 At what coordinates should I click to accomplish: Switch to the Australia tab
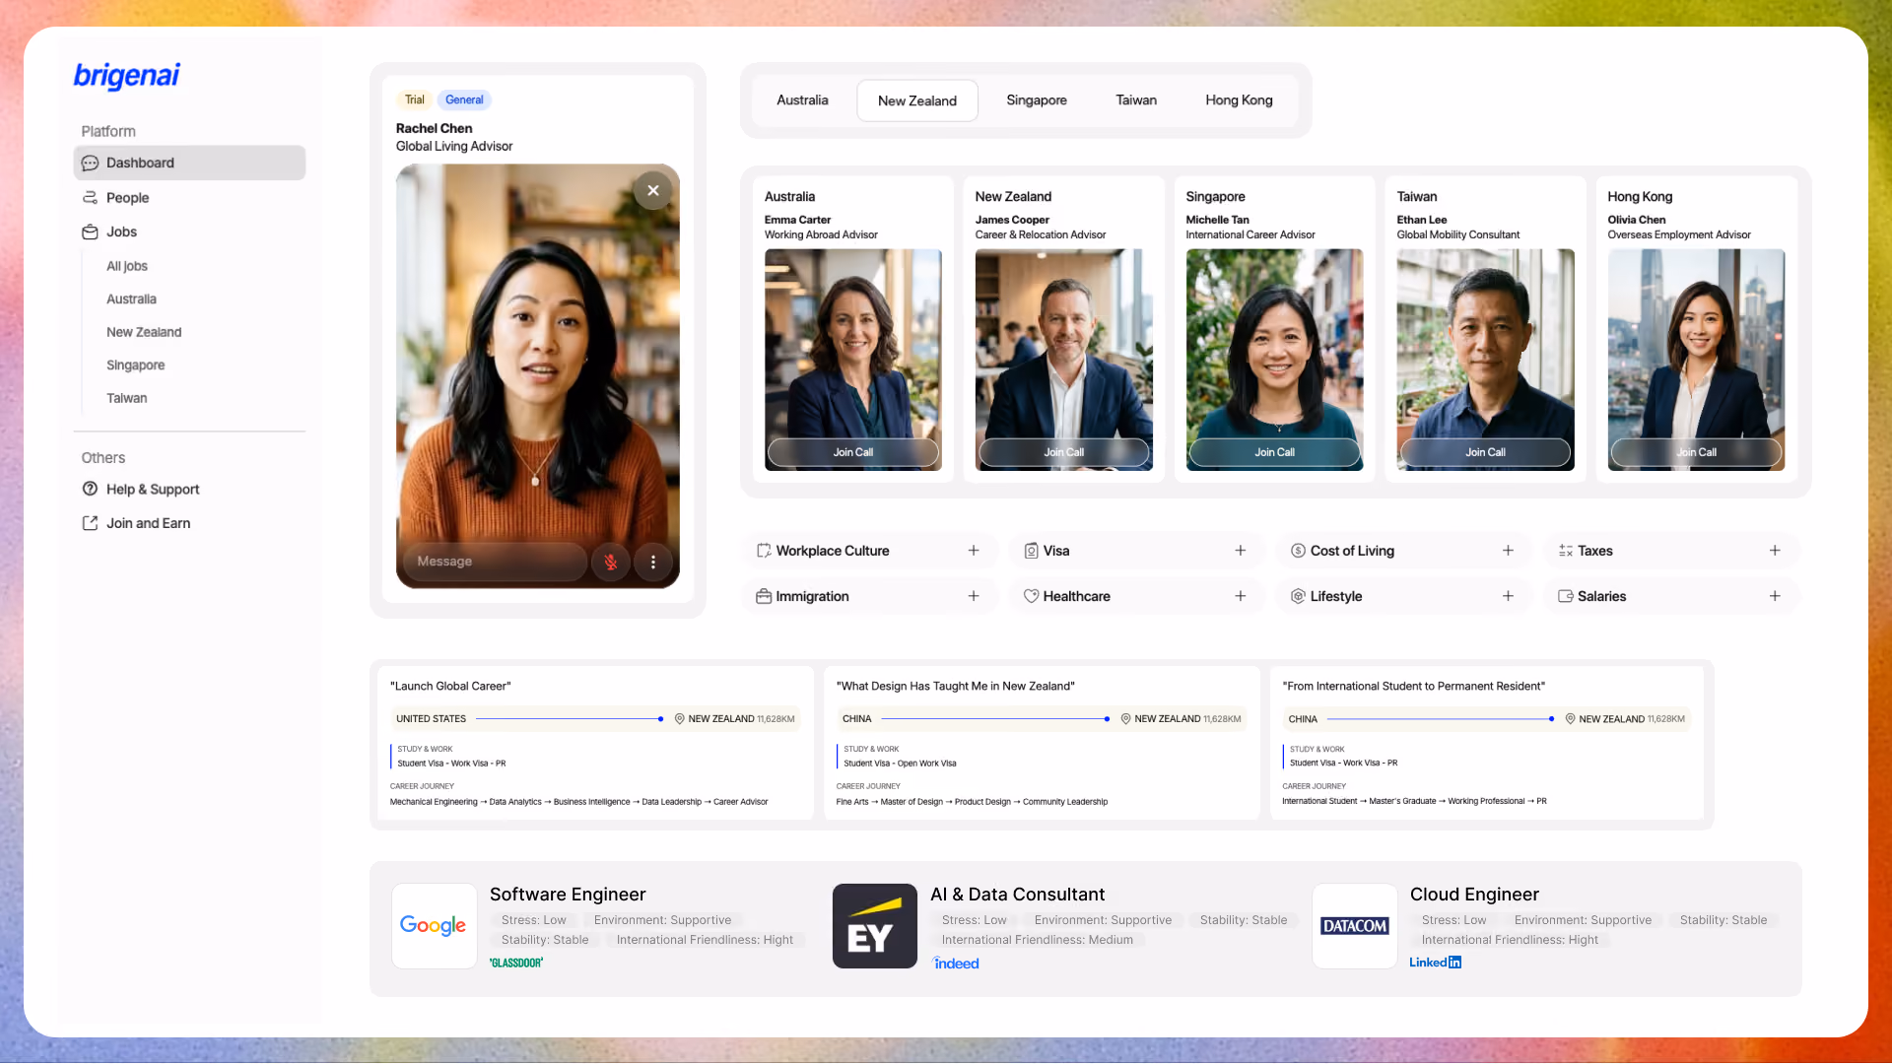pyautogui.click(x=802, y=100)
